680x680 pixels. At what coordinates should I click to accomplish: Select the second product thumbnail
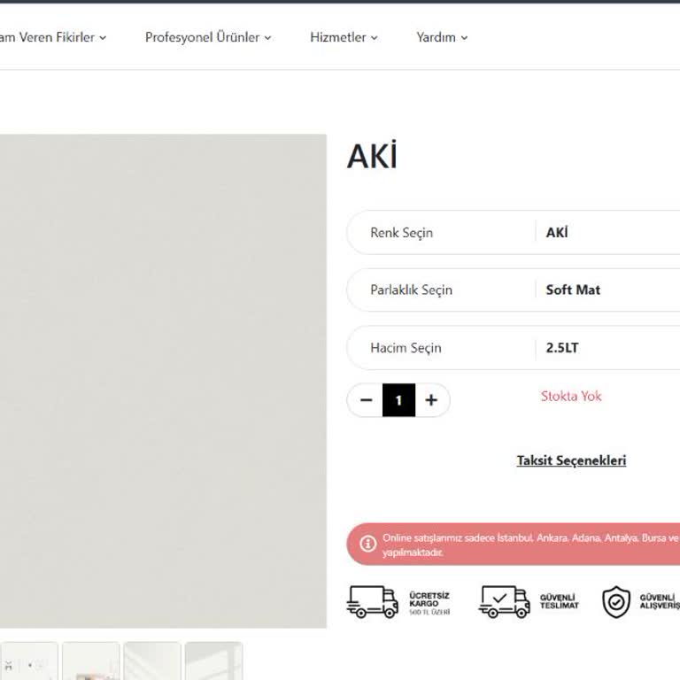90,661
